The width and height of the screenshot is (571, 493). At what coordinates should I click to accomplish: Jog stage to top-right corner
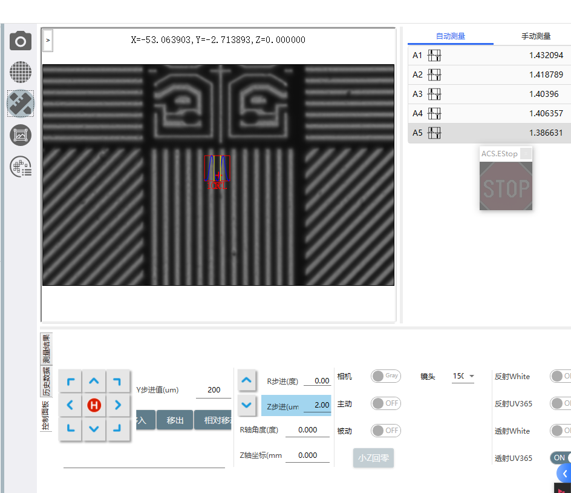[x=117, y=382]
